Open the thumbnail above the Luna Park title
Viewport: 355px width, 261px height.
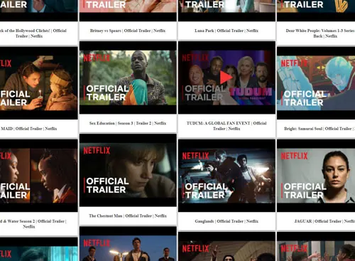[x=226, y=11]
